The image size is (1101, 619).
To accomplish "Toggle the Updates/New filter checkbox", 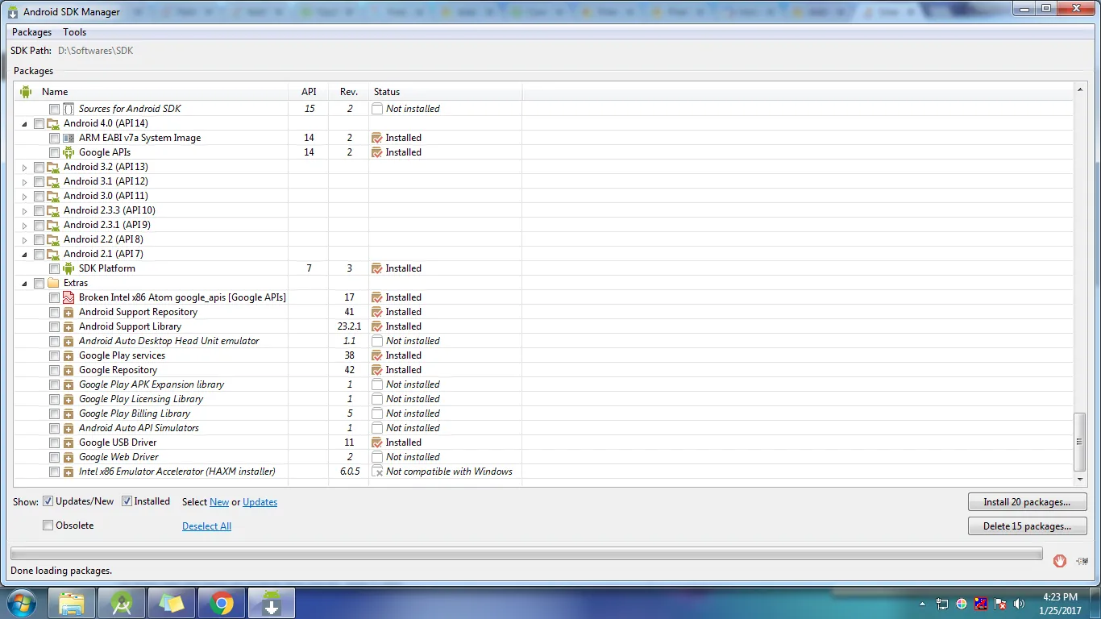I will pos(48,501).
